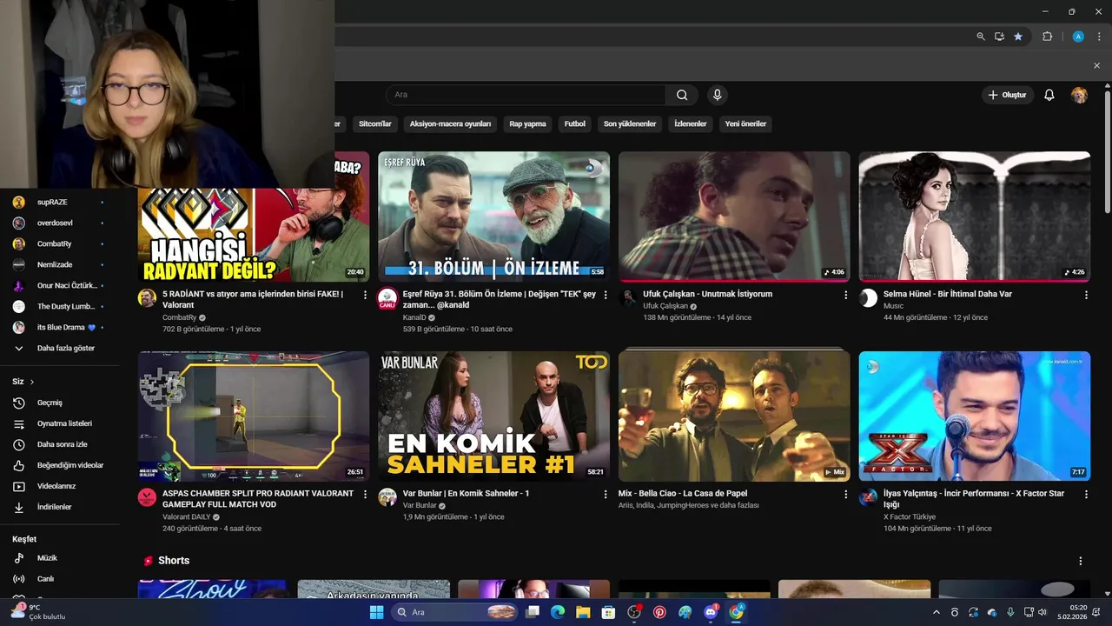Open options for 5 RADİANT vs video

click(365, 295)
